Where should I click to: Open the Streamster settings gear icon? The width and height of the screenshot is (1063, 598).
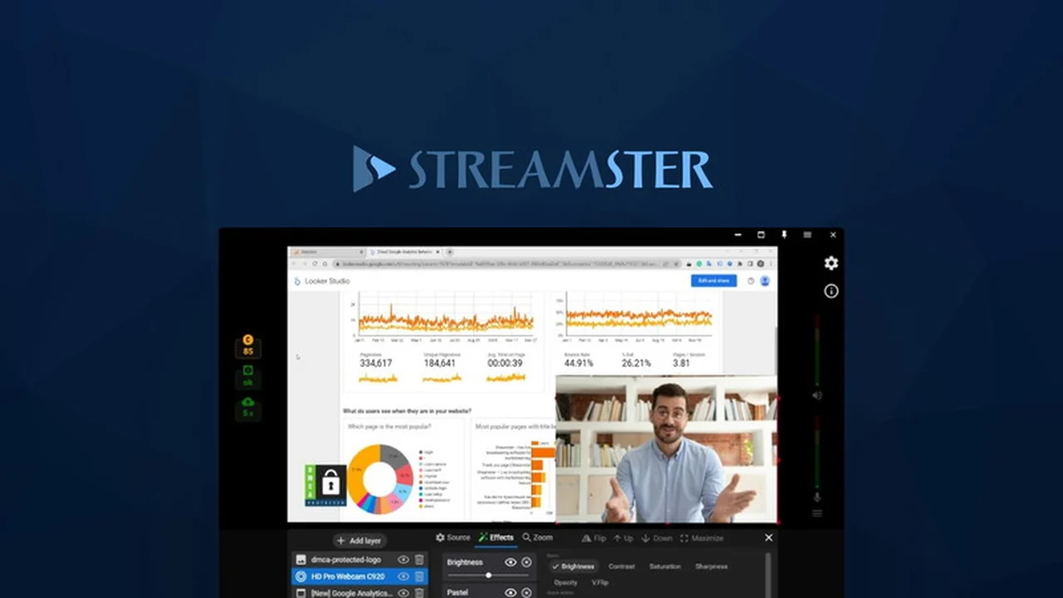tap(831, 263)
